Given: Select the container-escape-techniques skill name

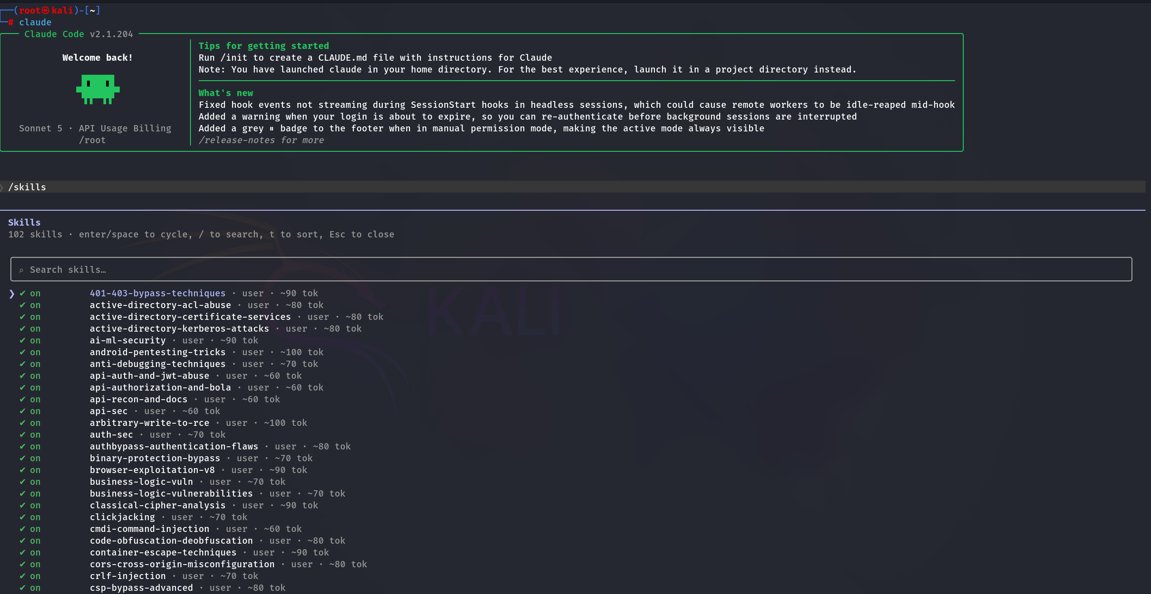Looking at the screenshot, I should [x=163, y=553].
